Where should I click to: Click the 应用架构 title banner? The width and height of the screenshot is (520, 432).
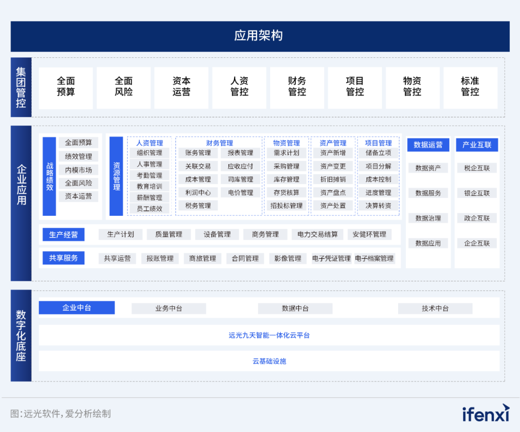(260, 36)
